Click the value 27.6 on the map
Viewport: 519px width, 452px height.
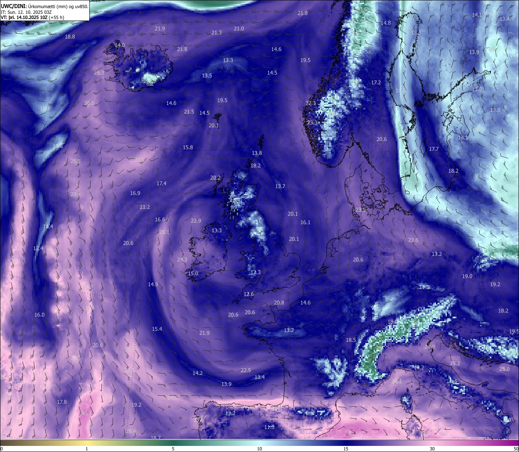[172, 398]
